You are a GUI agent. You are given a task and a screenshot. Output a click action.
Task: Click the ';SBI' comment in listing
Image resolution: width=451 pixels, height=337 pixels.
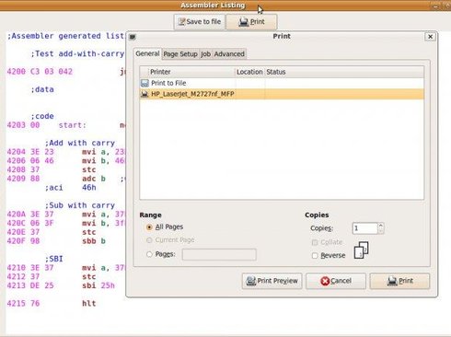tap(54, 259)
